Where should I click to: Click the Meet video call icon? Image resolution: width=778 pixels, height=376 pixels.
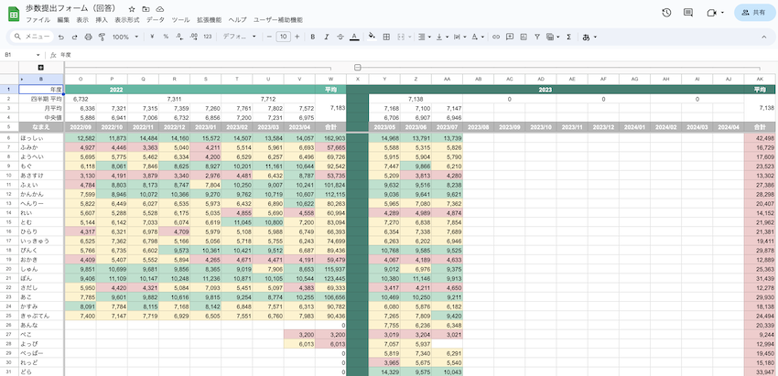pyautogui.click(x=711, y=13)
